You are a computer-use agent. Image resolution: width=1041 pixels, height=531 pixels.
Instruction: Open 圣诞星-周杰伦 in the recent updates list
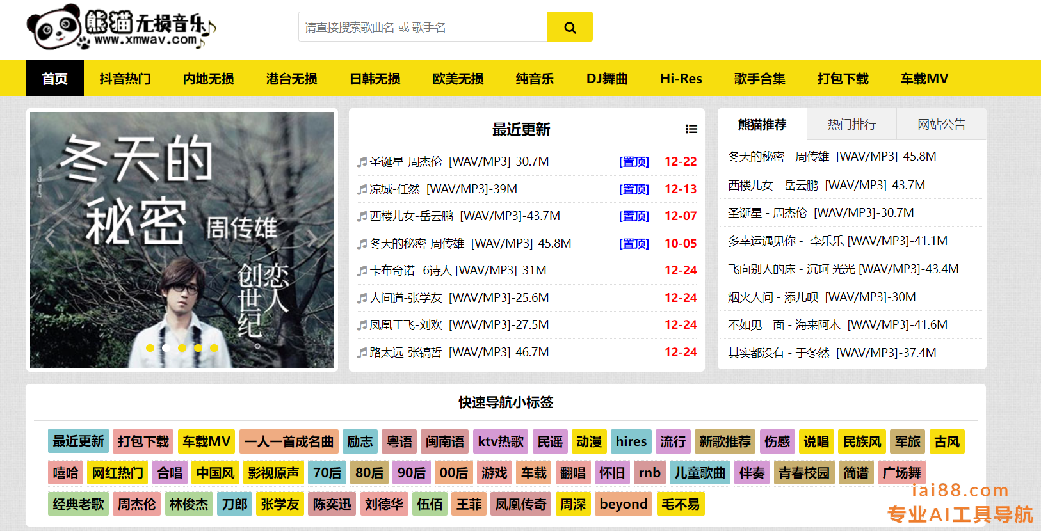(459, 162)
